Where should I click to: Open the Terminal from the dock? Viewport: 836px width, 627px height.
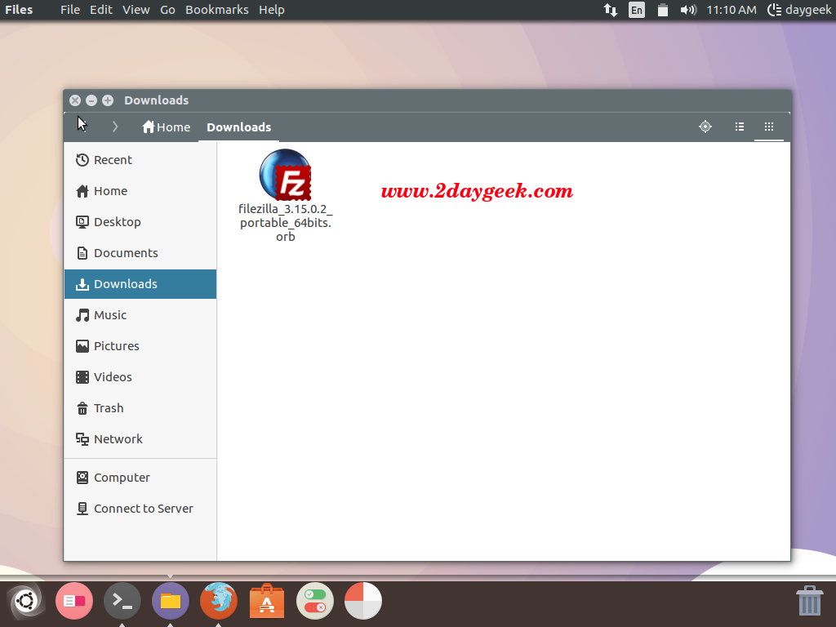pyautogui.click(x=122, y=601)
